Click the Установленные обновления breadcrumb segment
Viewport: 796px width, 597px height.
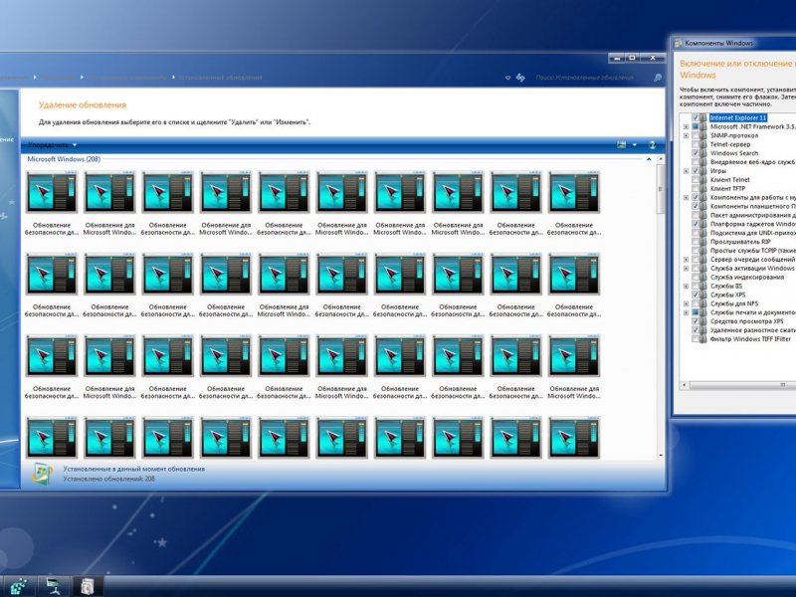point(220,78)
